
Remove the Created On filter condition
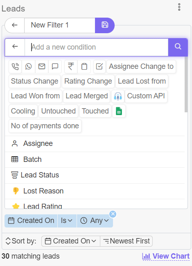tap(113, 214)
